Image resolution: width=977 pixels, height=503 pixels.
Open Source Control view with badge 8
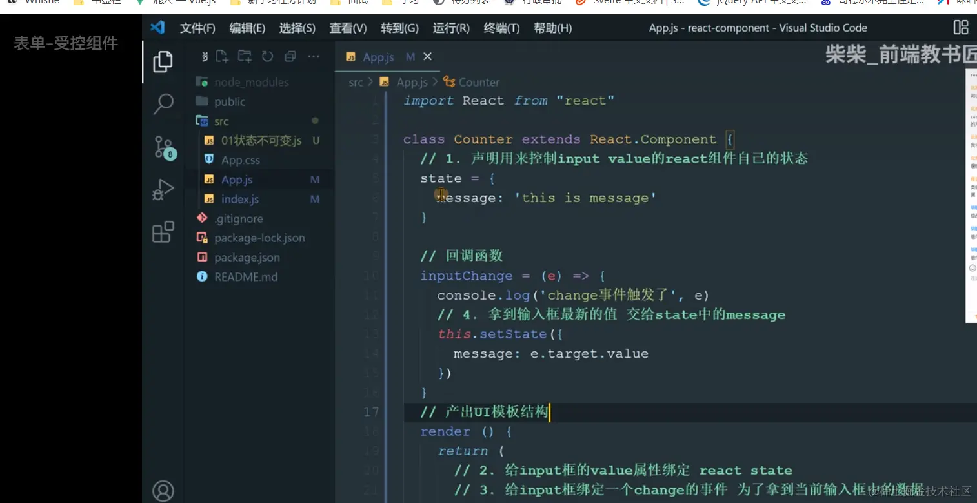164,147
